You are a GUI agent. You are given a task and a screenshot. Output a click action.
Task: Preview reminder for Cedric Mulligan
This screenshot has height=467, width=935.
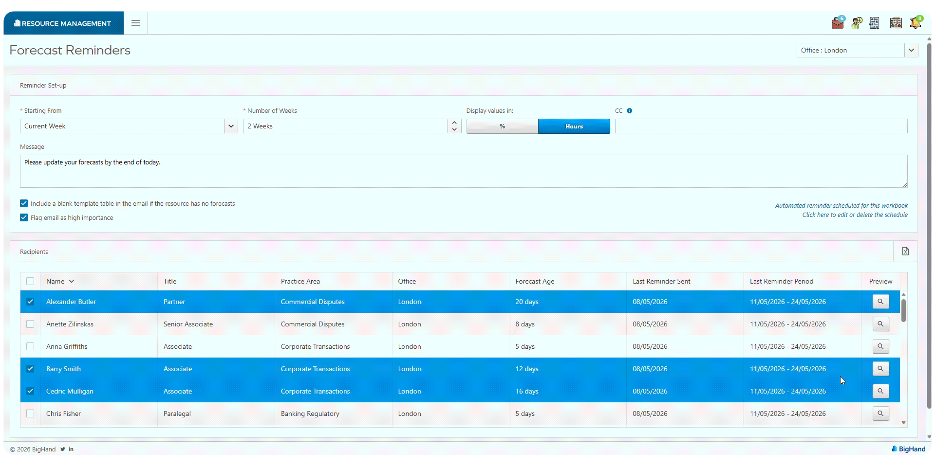coord(880,391)
